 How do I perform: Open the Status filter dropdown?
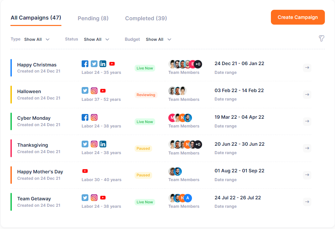click(x=96, y=39)
